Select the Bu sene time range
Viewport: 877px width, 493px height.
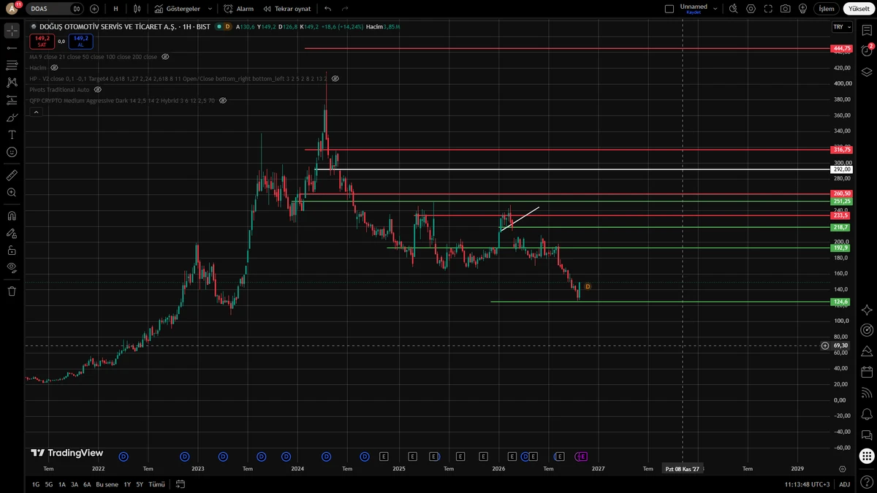(107, 484)
